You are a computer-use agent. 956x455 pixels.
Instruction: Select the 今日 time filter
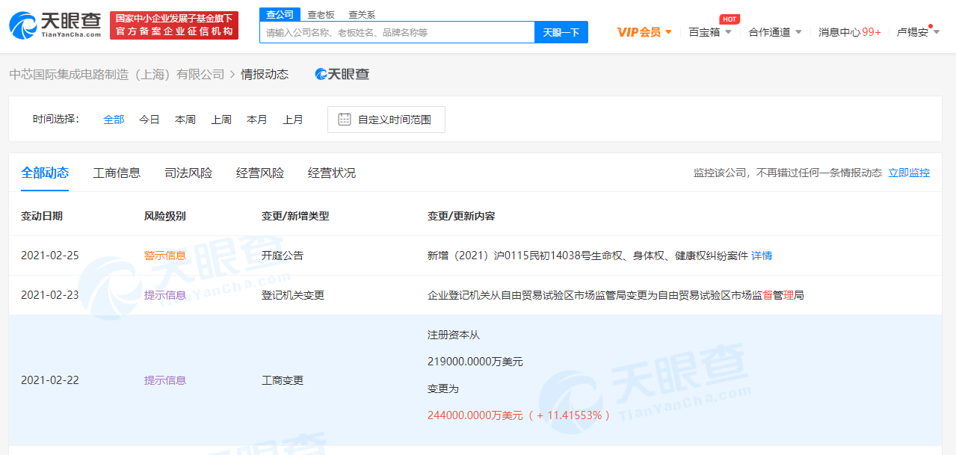pos(149,120)
